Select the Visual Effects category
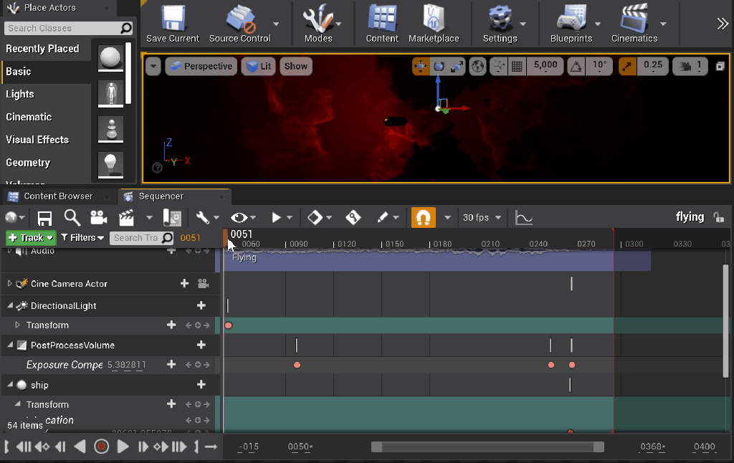 (37, 140)
